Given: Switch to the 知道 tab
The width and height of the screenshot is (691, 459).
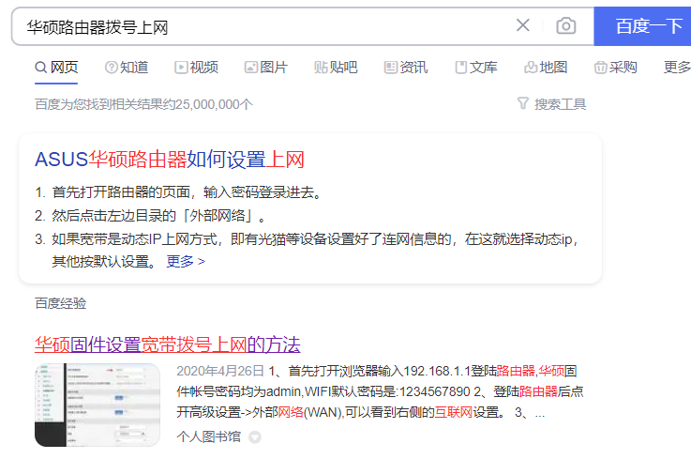Looking at the screenshot, I should [x=127, y=67].
